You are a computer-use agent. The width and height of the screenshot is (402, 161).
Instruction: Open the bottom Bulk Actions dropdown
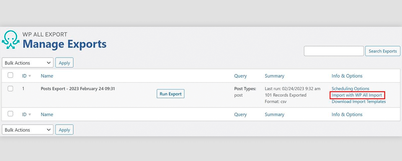[x=28, y=130]
